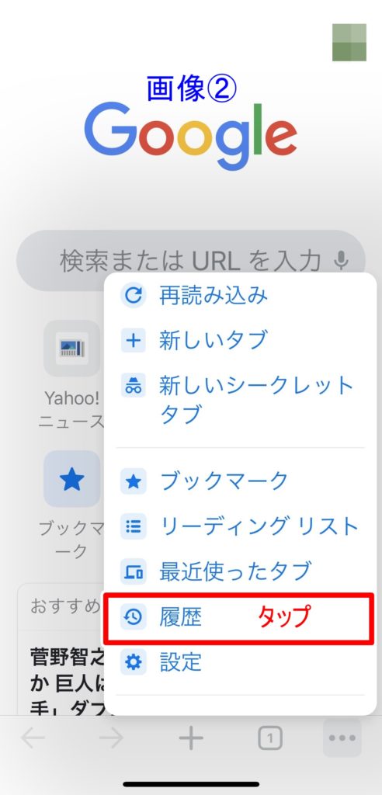Tap the gear icon beside 設定
382x795 pixels.
tap(134, 662)
